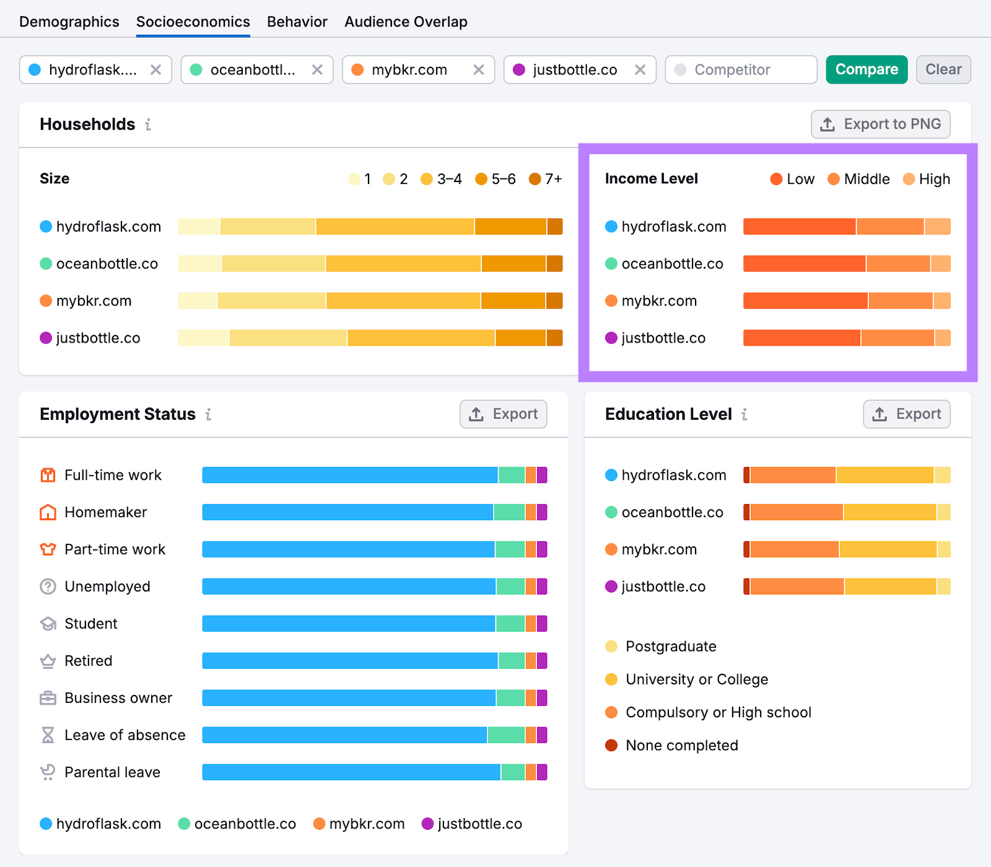991x867 pixels.
Task: Click the Student graduation cap icon
Action: point(48,624)
